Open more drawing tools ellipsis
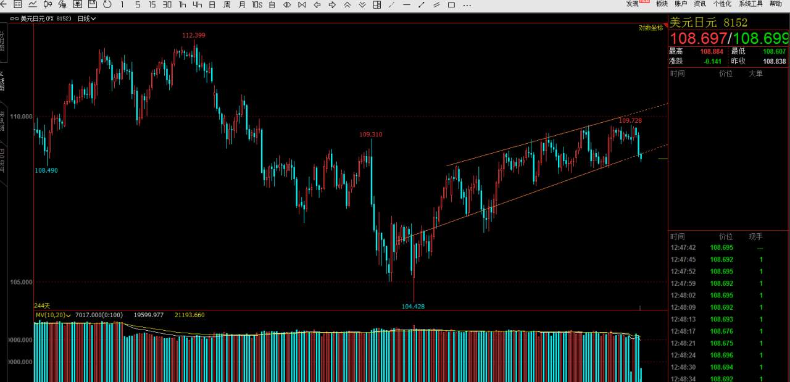The height and width of the screenshot is (382, 790). coord(466,4)
